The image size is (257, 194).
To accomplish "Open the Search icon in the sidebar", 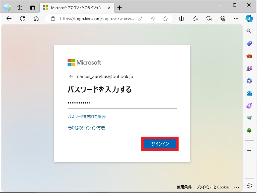I will pyautogui.click(x=249, y=31).
